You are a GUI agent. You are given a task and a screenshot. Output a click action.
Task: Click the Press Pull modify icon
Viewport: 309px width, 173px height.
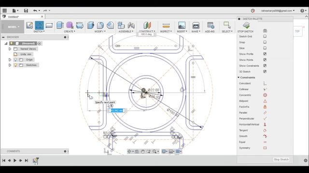[91, 25]
